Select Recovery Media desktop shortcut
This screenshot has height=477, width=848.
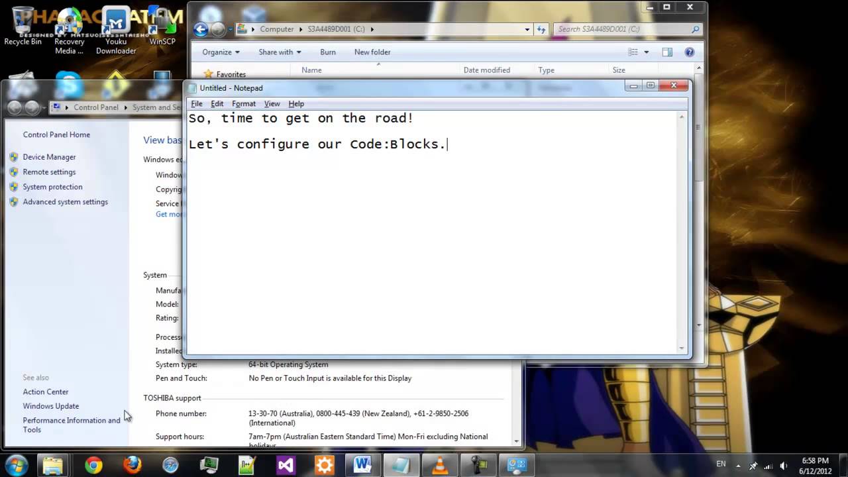(69, 32)
